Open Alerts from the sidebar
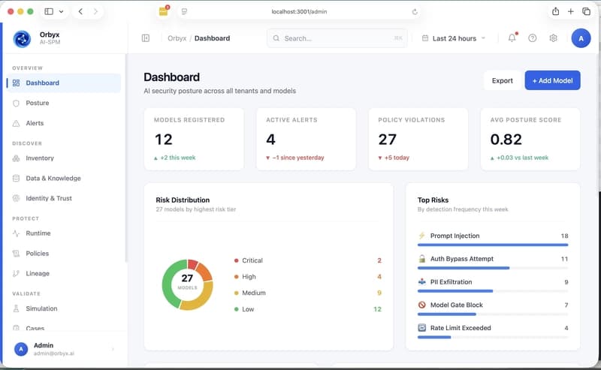The height and width of the screenshot is (370, 601). pyautogui.click(x=35, y=123)
